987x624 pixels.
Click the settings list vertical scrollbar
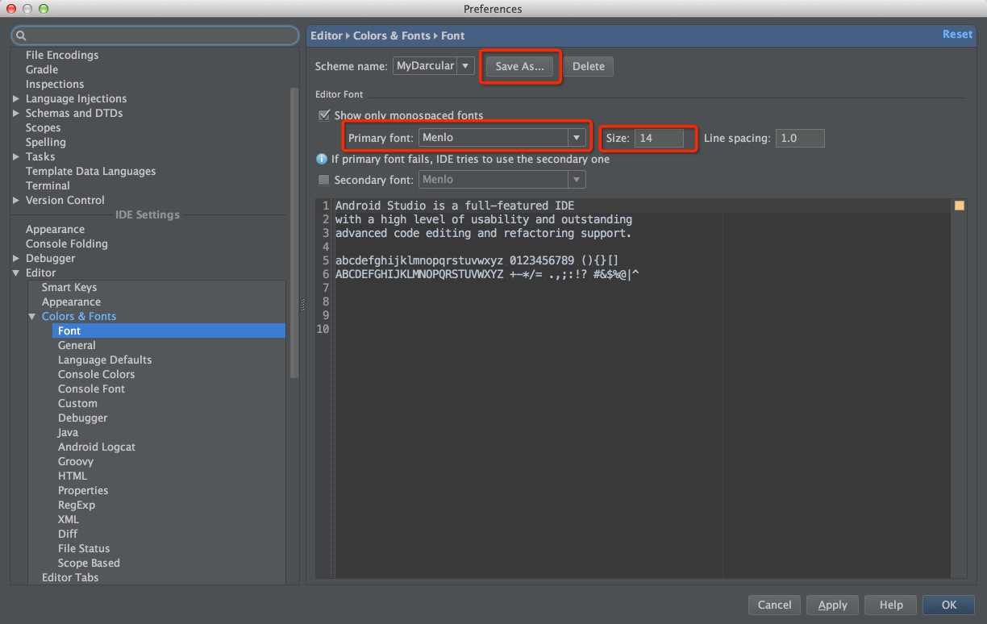294,234
